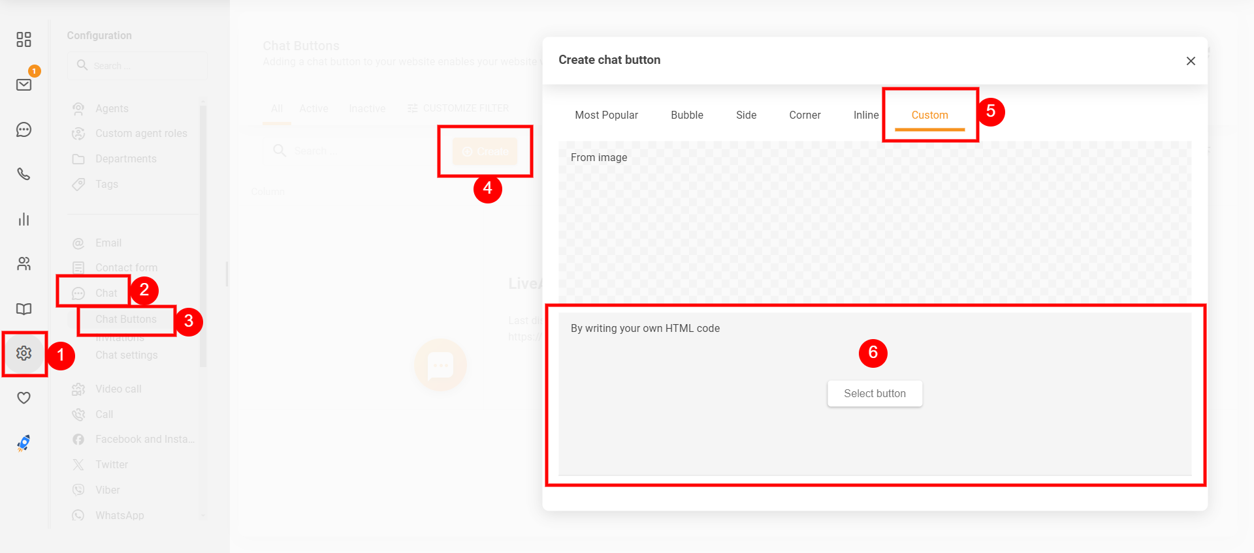Open the knowledge base book icon

24,308
